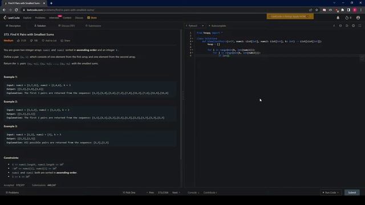Switch to the Submissions tab

[93, 26]
